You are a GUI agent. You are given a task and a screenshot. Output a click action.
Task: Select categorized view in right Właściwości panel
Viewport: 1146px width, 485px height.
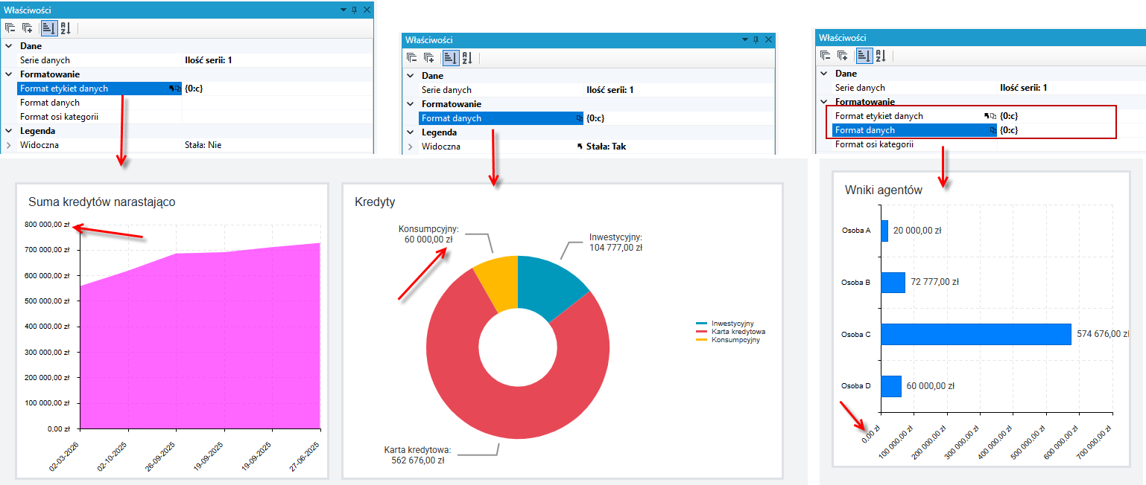[x=864, y=56]
